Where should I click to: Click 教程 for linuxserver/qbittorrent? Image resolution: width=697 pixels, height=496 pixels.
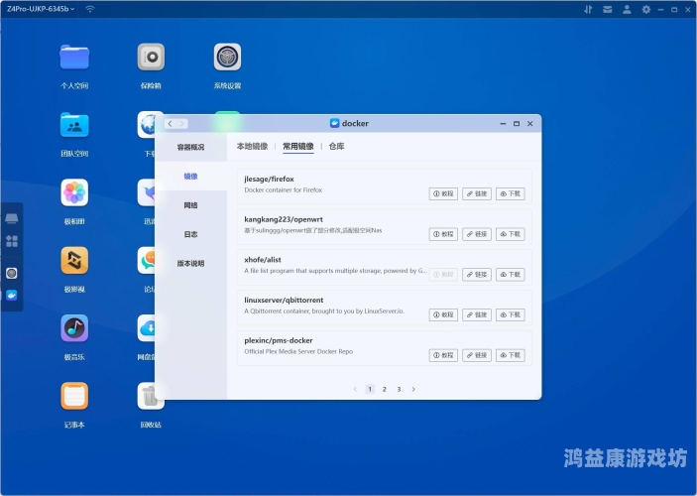pos(443,314)
